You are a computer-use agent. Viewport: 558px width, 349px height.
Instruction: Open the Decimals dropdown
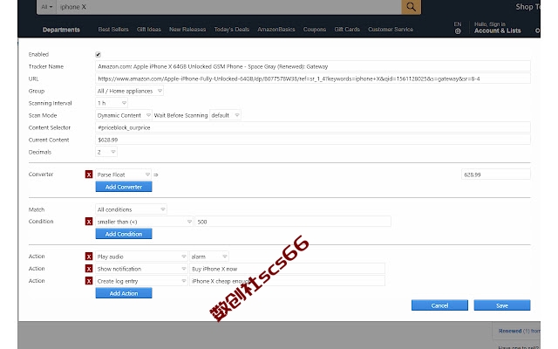coord(106,152)
